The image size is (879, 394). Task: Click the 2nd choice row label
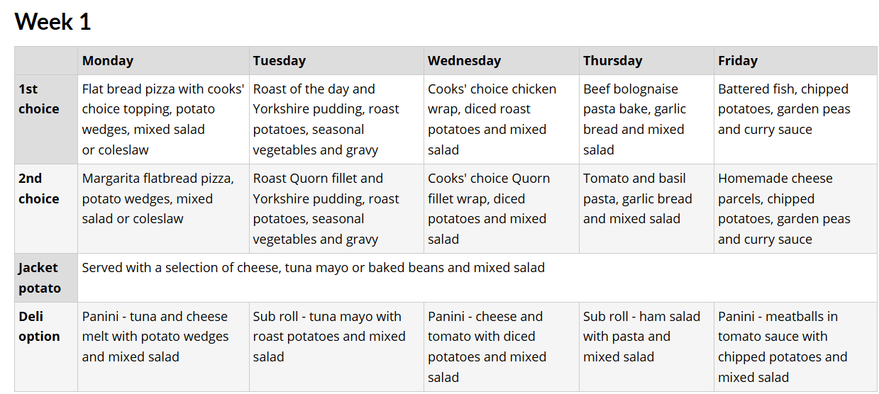pos(46,209)
